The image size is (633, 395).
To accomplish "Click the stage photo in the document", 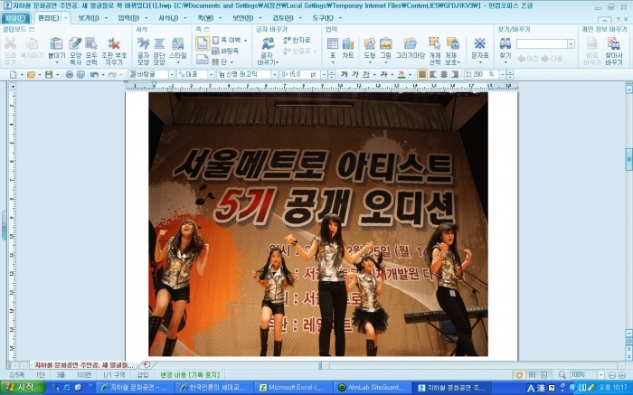I will click(x=318, y=224).
